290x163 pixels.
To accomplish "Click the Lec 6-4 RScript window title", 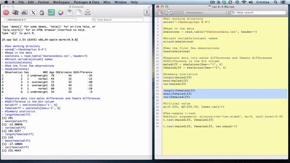I will tap(223, 7).
